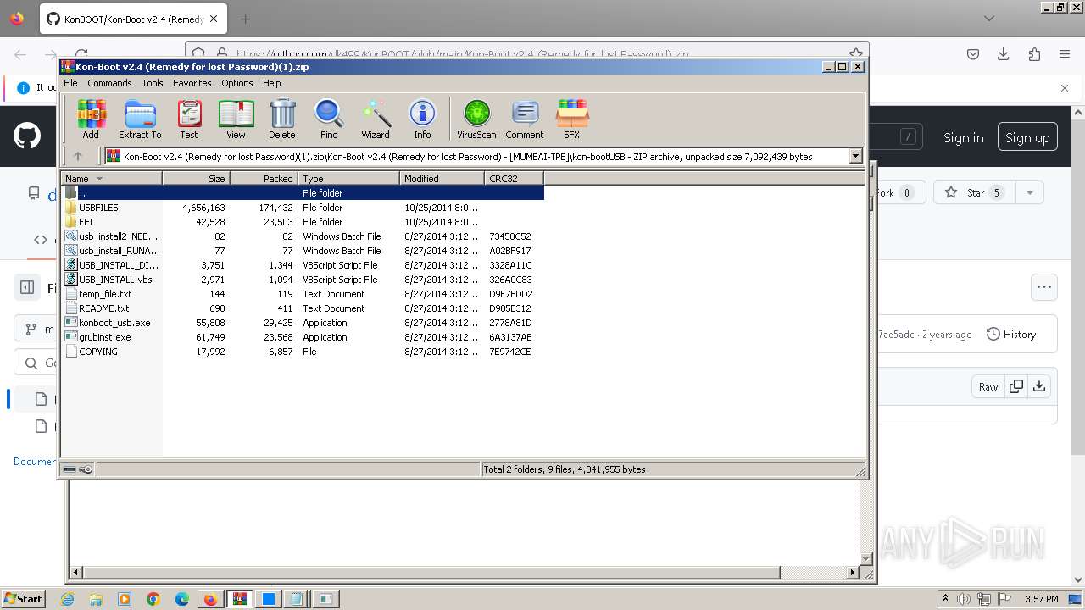Click the SFX toolbar icon

point(572,119)
